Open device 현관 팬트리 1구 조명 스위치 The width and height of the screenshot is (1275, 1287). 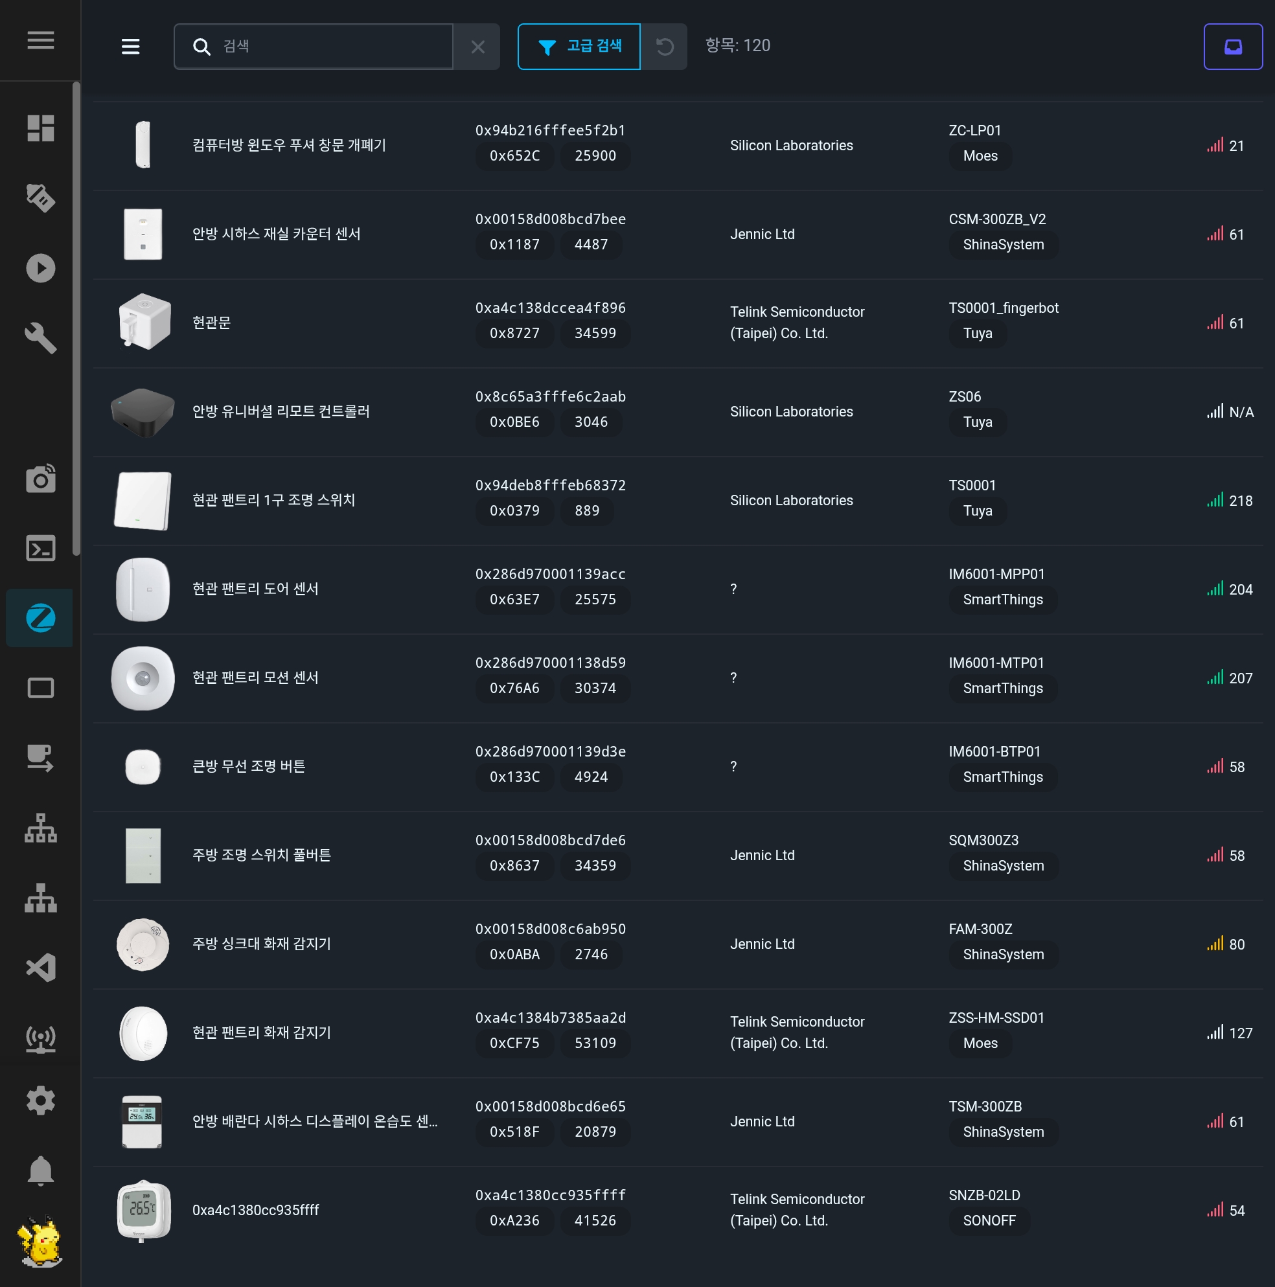(x=274, y=500)
